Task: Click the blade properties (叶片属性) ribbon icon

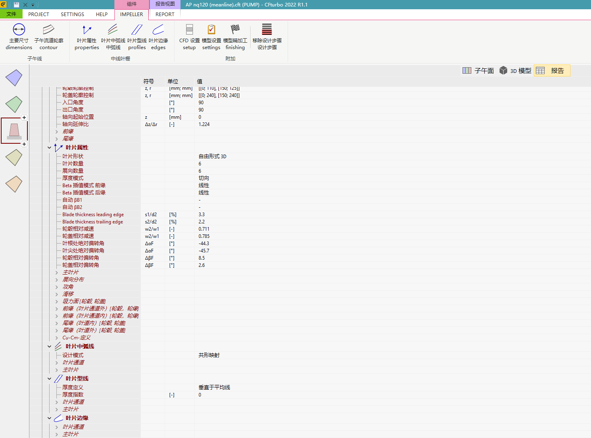Action: 87,36
